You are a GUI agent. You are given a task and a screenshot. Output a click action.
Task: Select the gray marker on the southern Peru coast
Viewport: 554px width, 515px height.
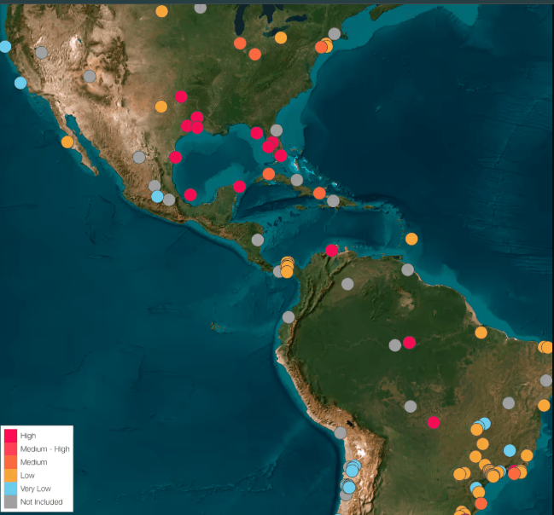tap(341, 433)
